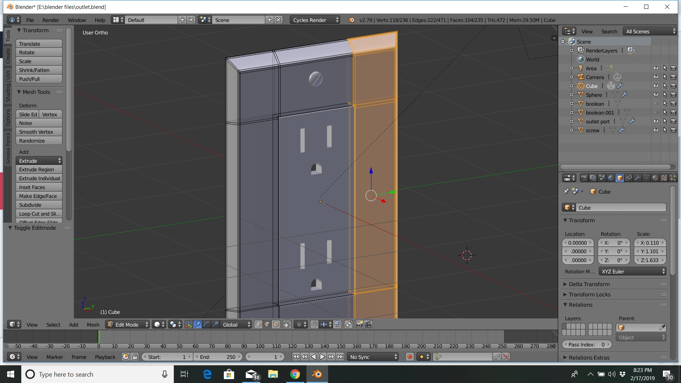681x383 pixels.
Task: Click the snap magnet icon
Action: [314, 324]
